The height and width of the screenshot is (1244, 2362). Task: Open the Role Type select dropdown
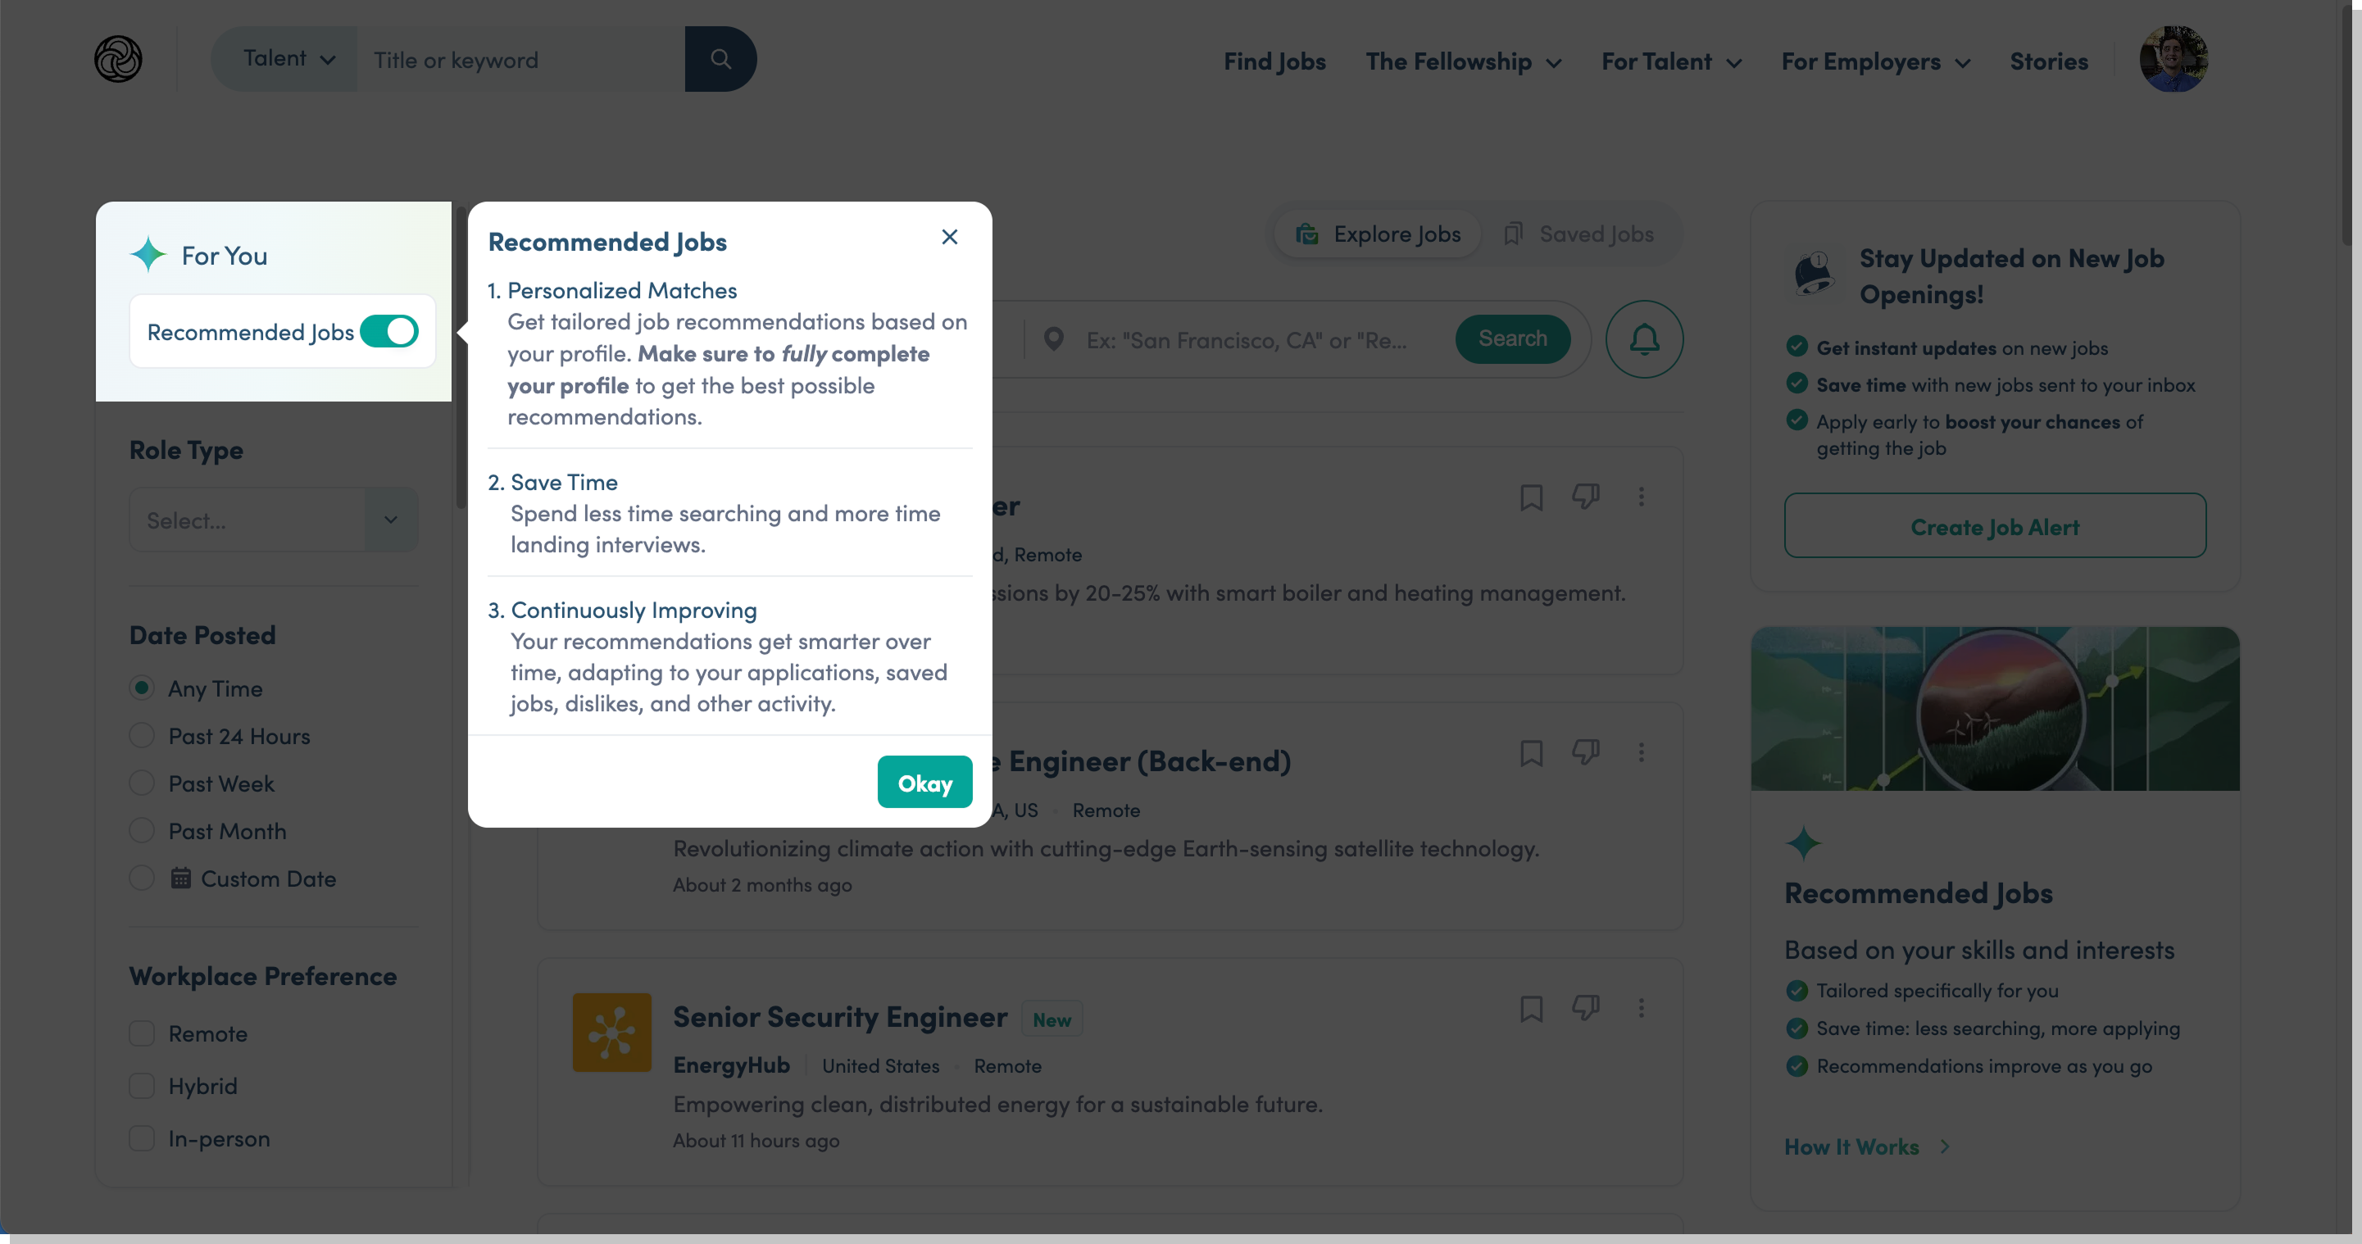273,520
